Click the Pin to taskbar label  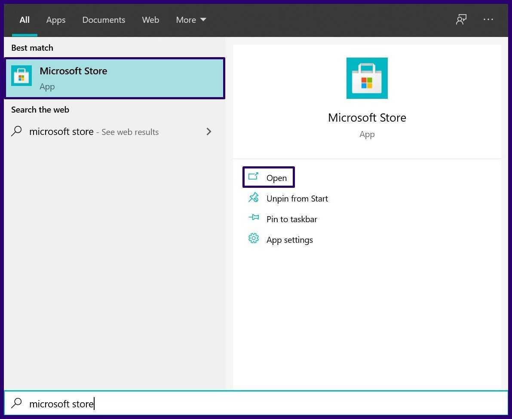click(x=291, y=219)
